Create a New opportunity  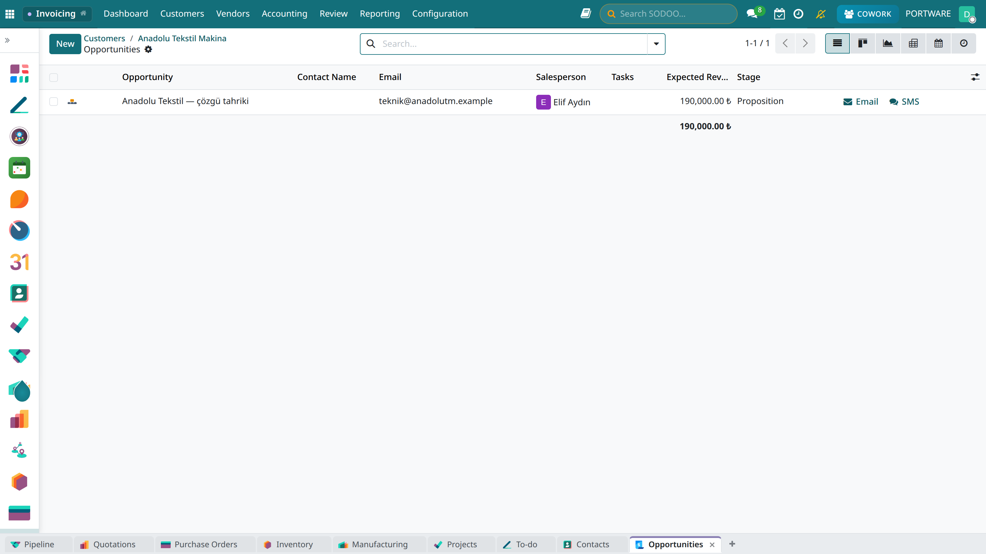click(x=65, y=44)
